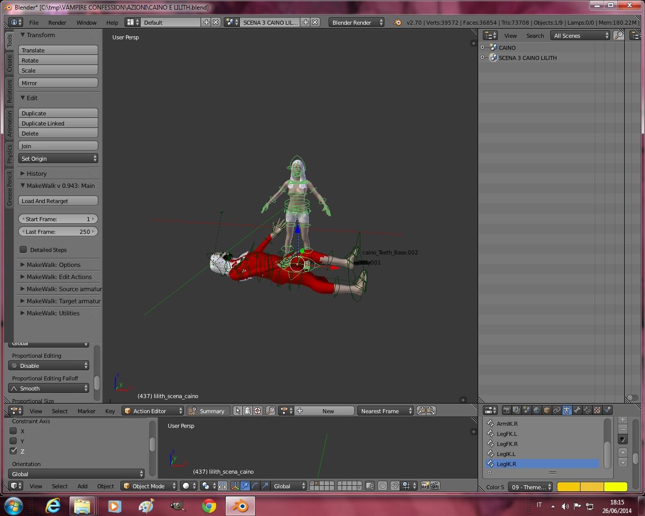Screen dimensions: 645x516
Task: Open Texture properties checker icon
Action: coord(597,410)
